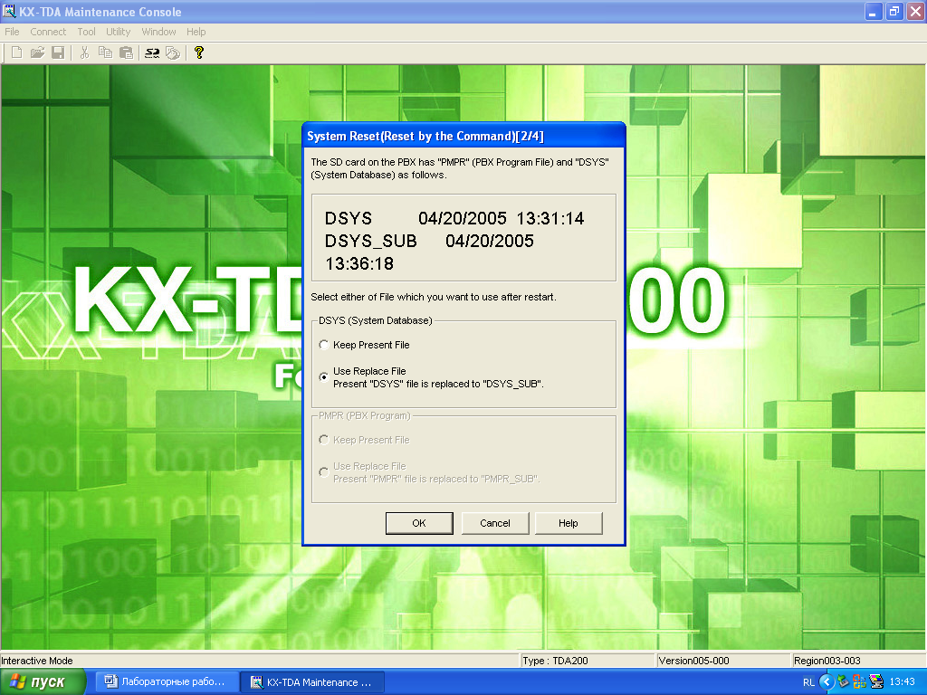Click the Paste clipboard toolbar icon
The image size is (927, 695).
[x=126, y=52]
